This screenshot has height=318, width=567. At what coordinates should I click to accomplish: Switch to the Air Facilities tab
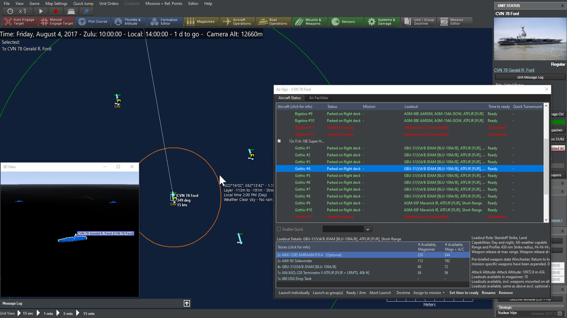click(319, 98)
